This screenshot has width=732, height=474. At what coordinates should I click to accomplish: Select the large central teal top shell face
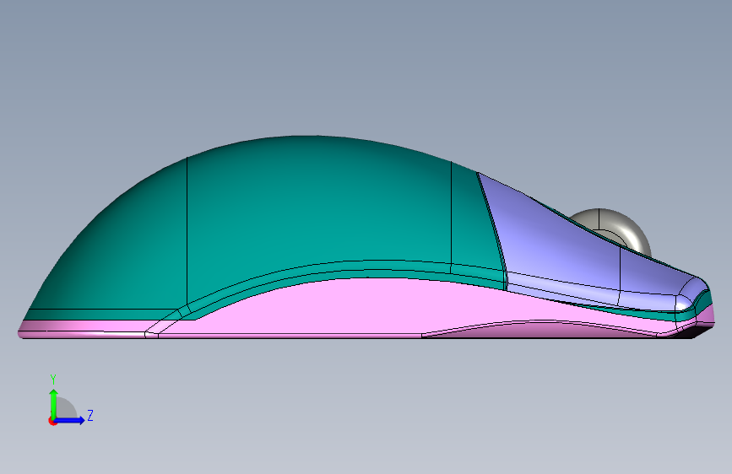click(319, 210)
